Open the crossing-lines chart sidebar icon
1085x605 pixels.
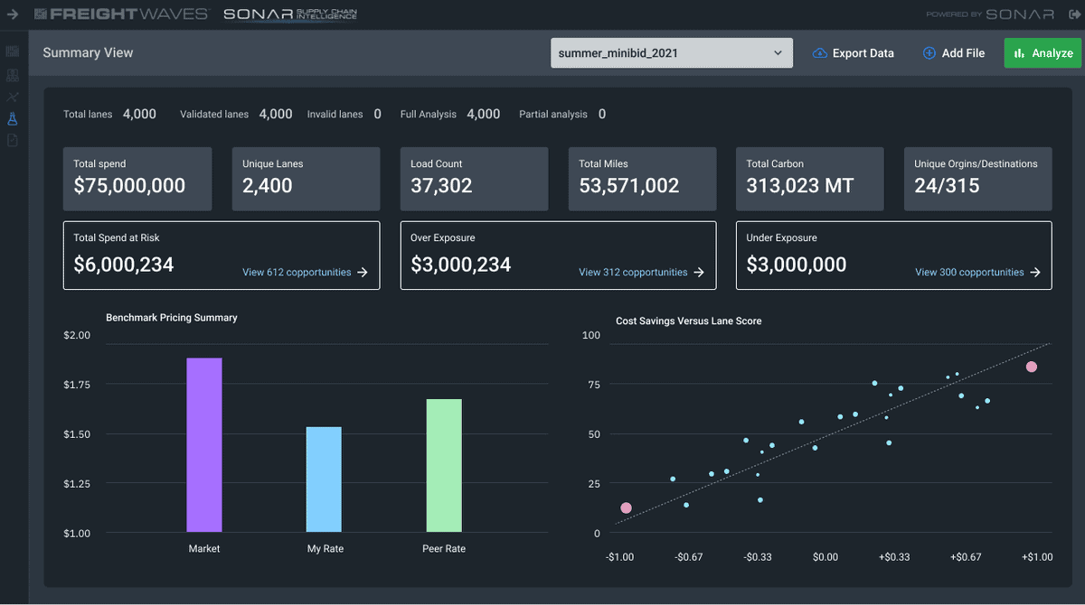click(13, 97)
